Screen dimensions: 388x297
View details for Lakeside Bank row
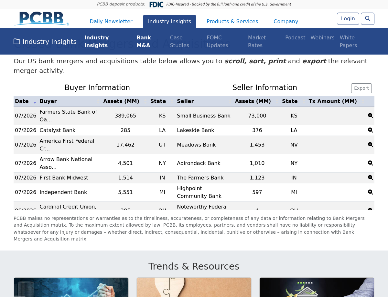point(371,130)
